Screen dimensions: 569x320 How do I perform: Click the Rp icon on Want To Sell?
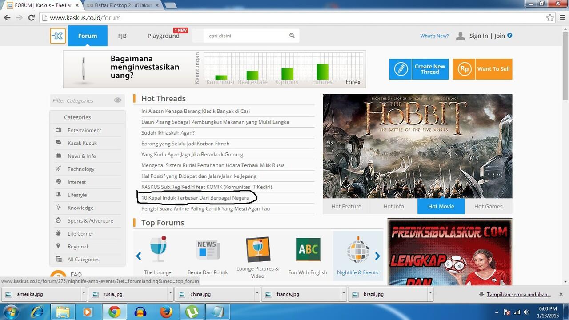click(464, 69)
